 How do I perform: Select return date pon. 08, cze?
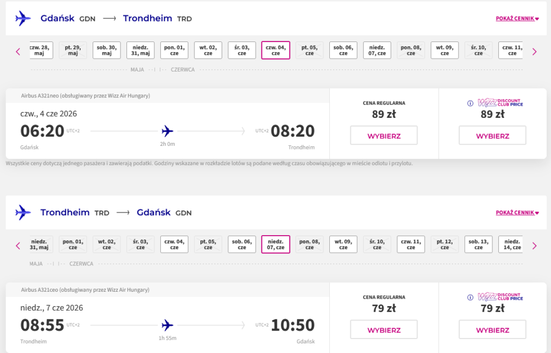point(309,244)
